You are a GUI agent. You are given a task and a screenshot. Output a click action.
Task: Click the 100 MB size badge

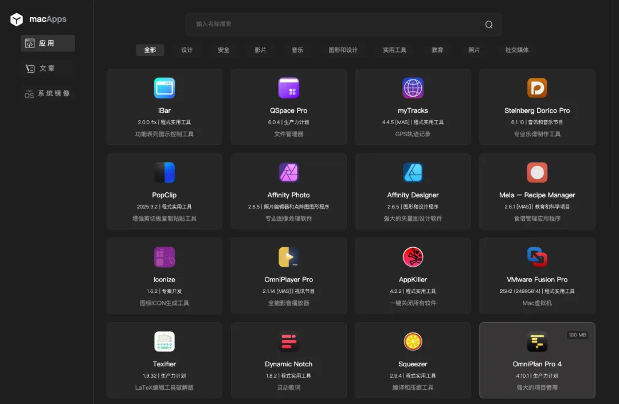pyautogui.click(x=577, y=335)
